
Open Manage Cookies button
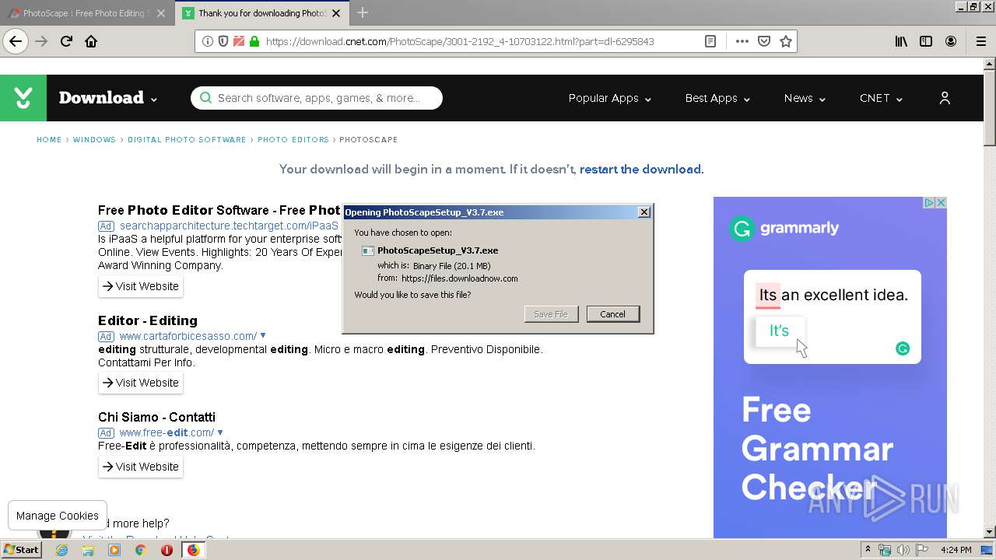pos(58,516)
